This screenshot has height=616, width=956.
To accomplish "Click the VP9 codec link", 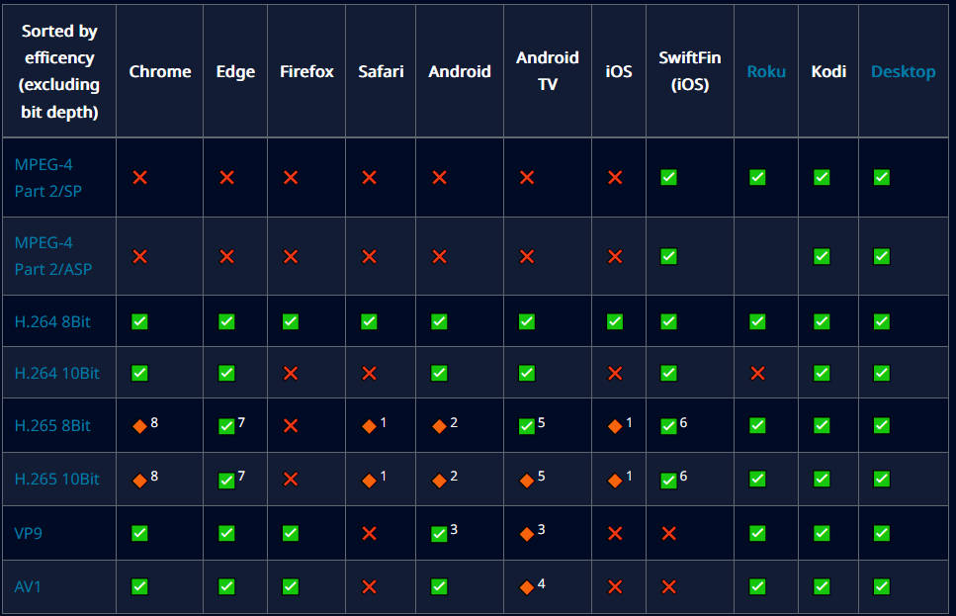I will coord(28,532).
